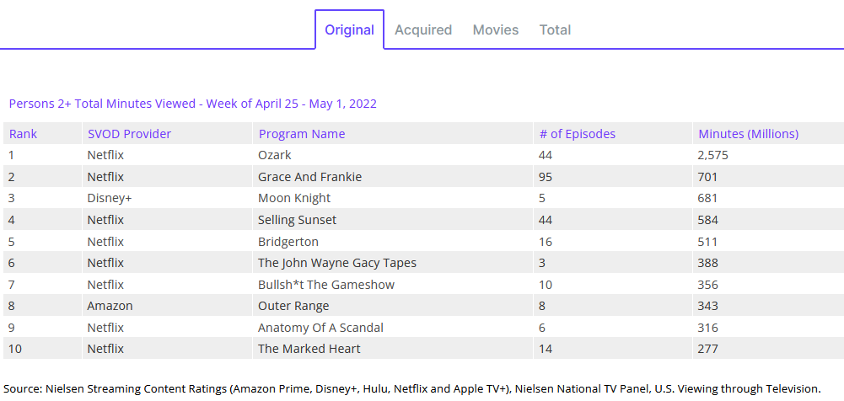This screenshot has height=401, width=844.
Task: Click The Marked Heart program name
Action: pyautogui.click(x=309, y=349)
